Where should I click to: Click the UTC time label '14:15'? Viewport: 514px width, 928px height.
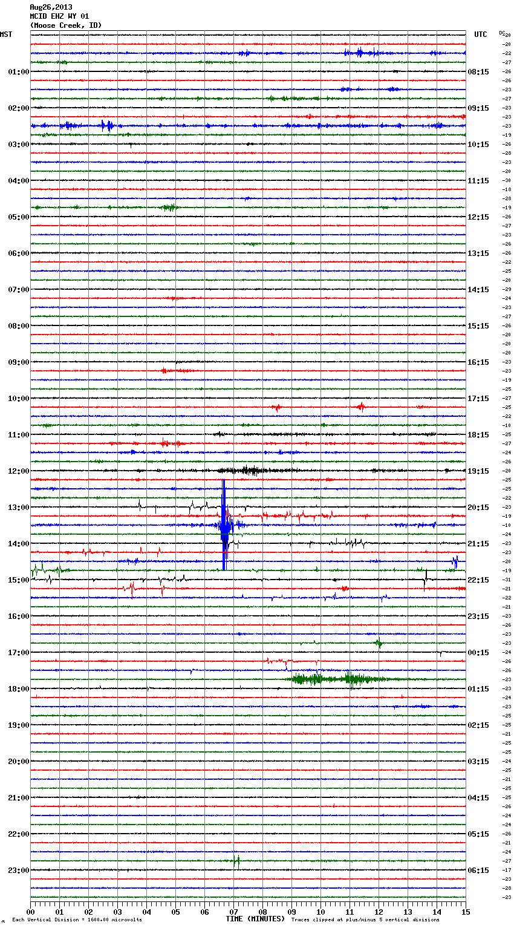(478, 289)
